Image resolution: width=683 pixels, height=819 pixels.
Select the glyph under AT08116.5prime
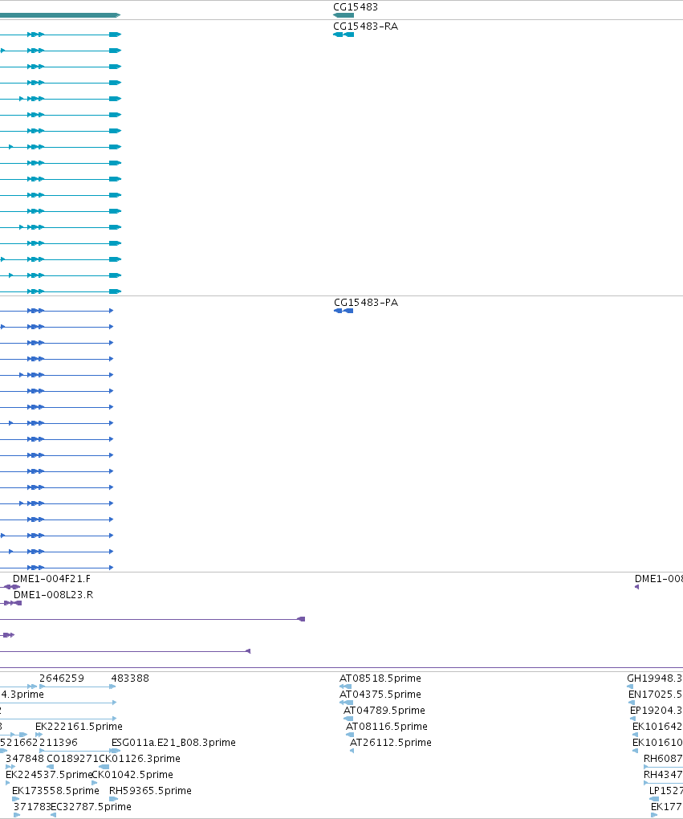pyautogui.click(x=350, y=735)
